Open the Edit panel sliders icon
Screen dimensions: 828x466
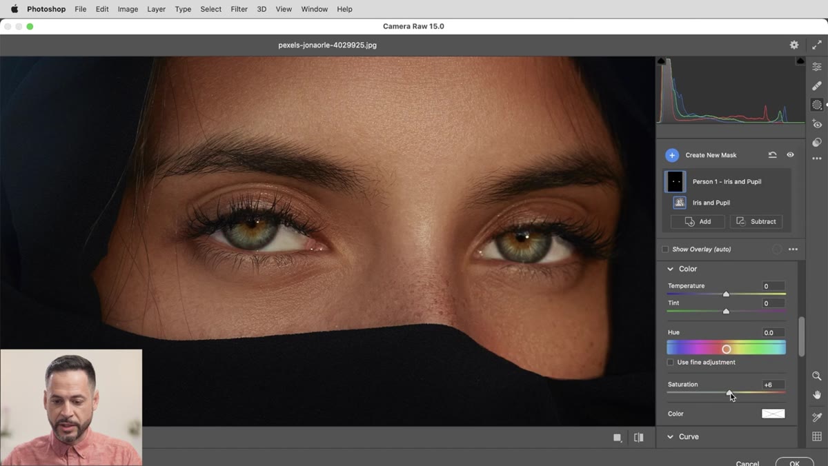pyautogui.click(x=817, y=67)
